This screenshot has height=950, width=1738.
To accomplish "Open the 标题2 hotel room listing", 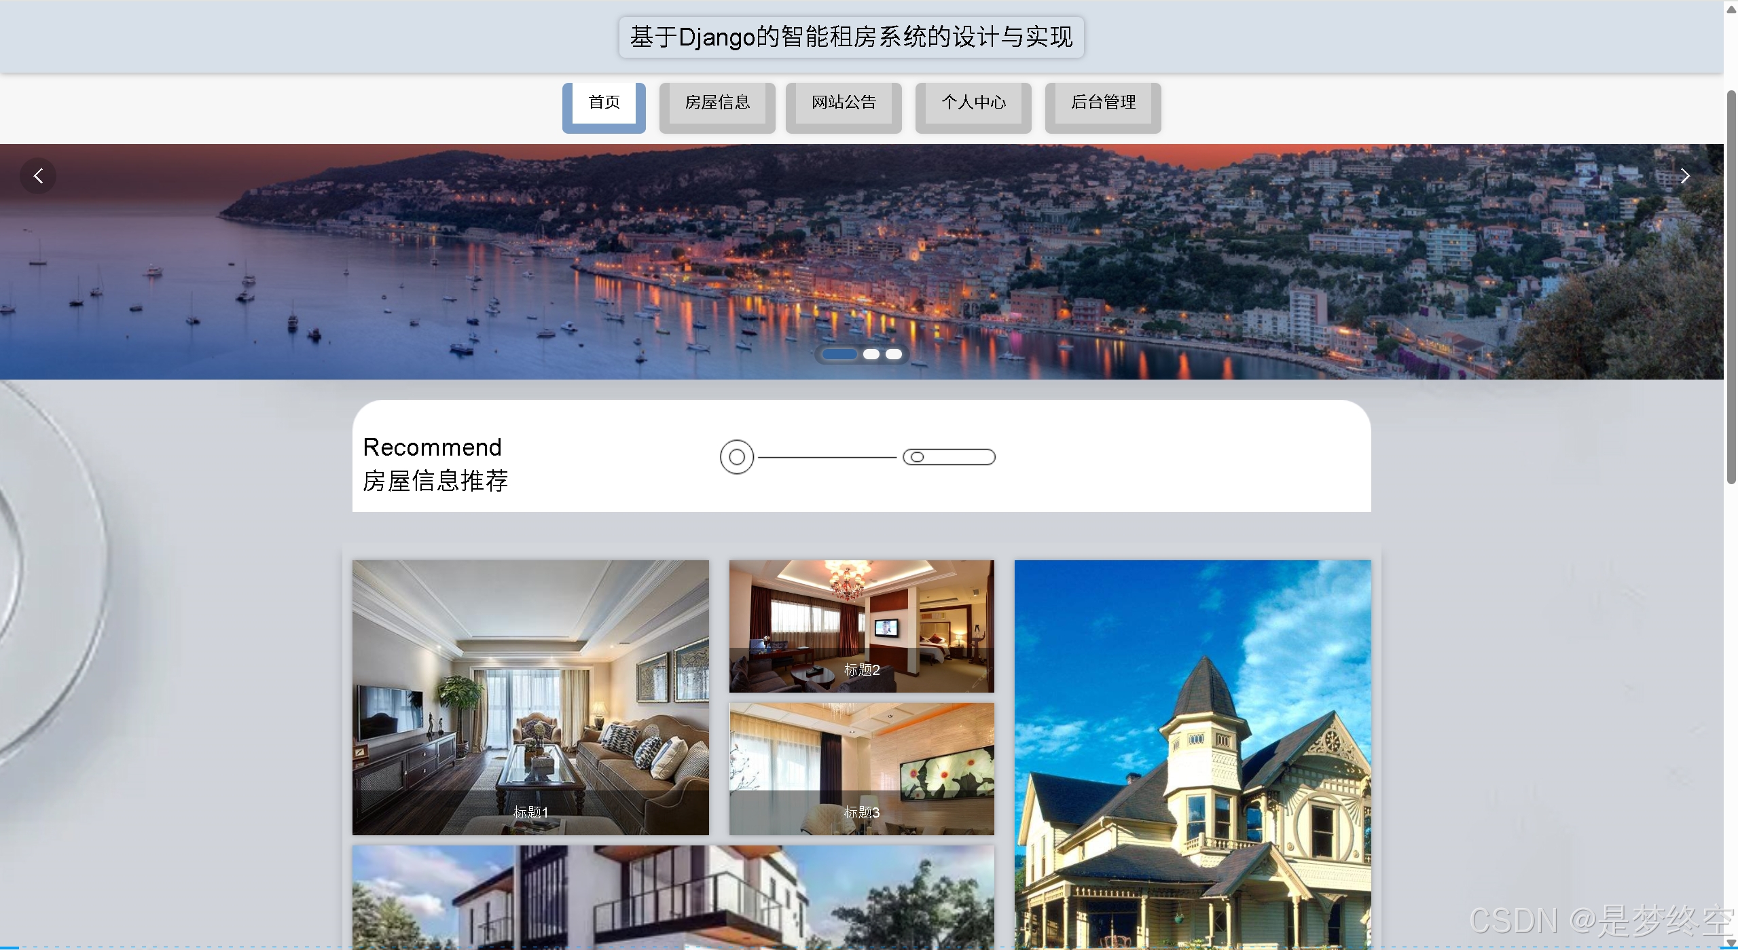I will [x=861, y=625].
